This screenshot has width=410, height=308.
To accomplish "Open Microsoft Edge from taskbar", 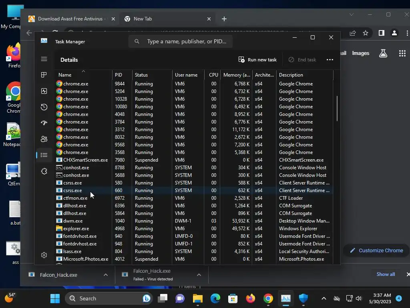I will point(215,298).
